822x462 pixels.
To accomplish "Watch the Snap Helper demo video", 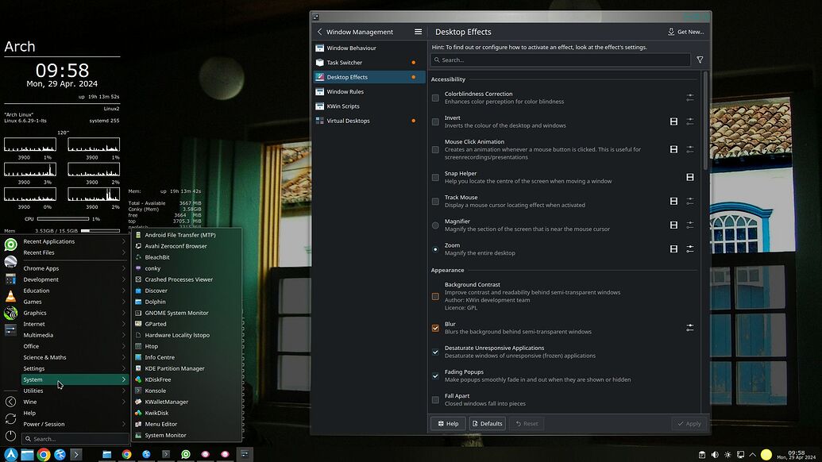I will tap(689, 177).
